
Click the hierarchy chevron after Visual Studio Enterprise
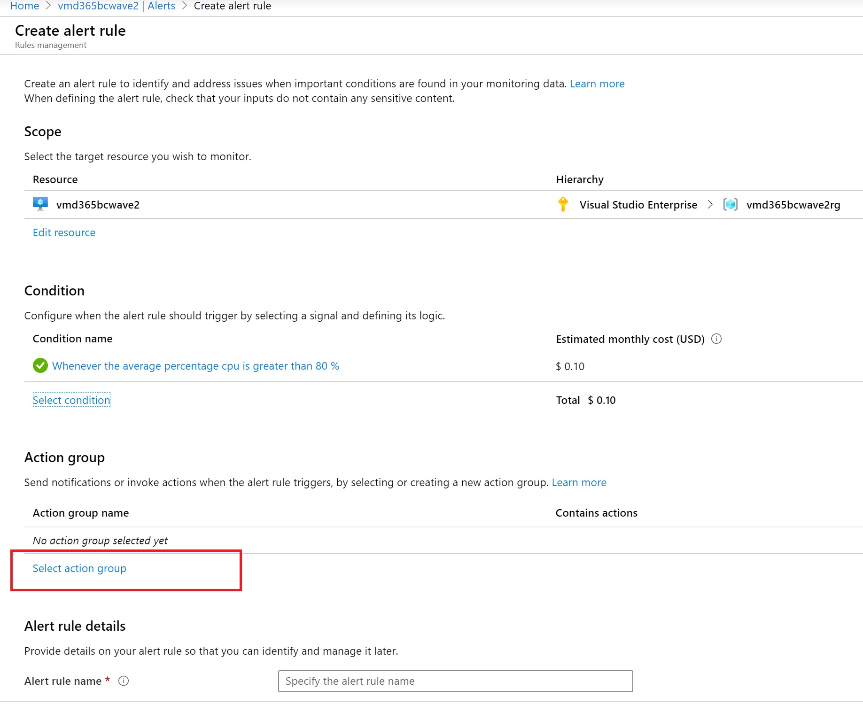point(710,204)
